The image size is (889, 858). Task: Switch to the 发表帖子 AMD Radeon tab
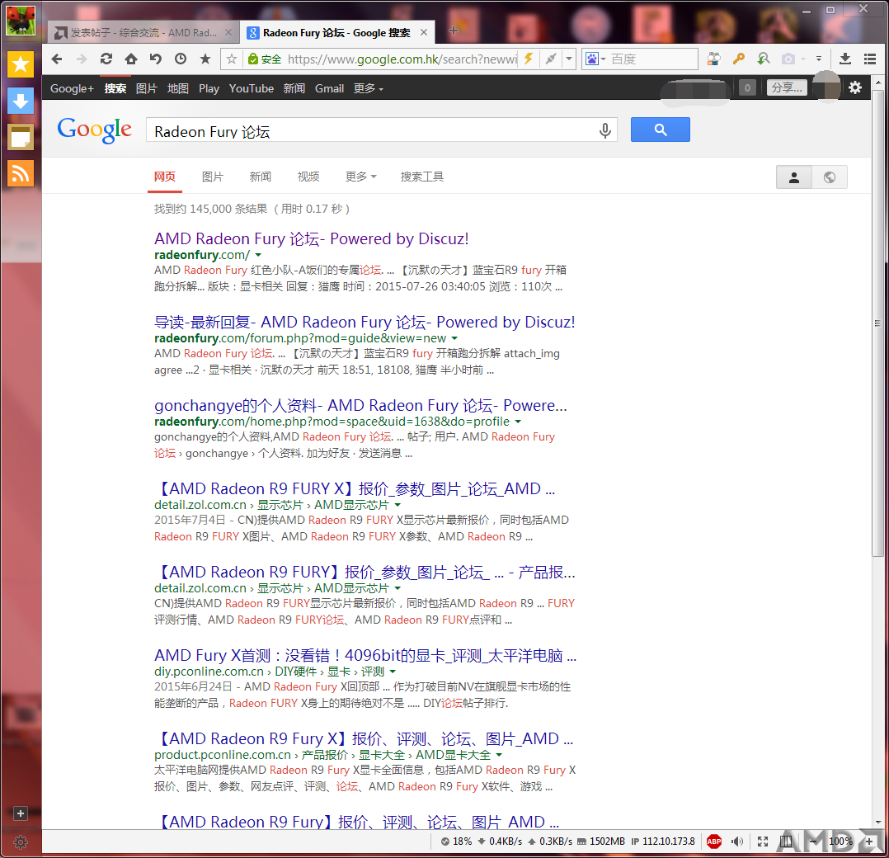[142, 33]
